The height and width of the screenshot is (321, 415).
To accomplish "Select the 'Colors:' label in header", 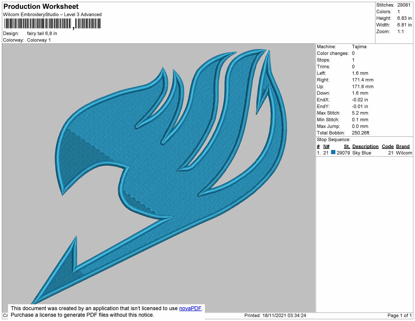I will [x=384, y=11].
